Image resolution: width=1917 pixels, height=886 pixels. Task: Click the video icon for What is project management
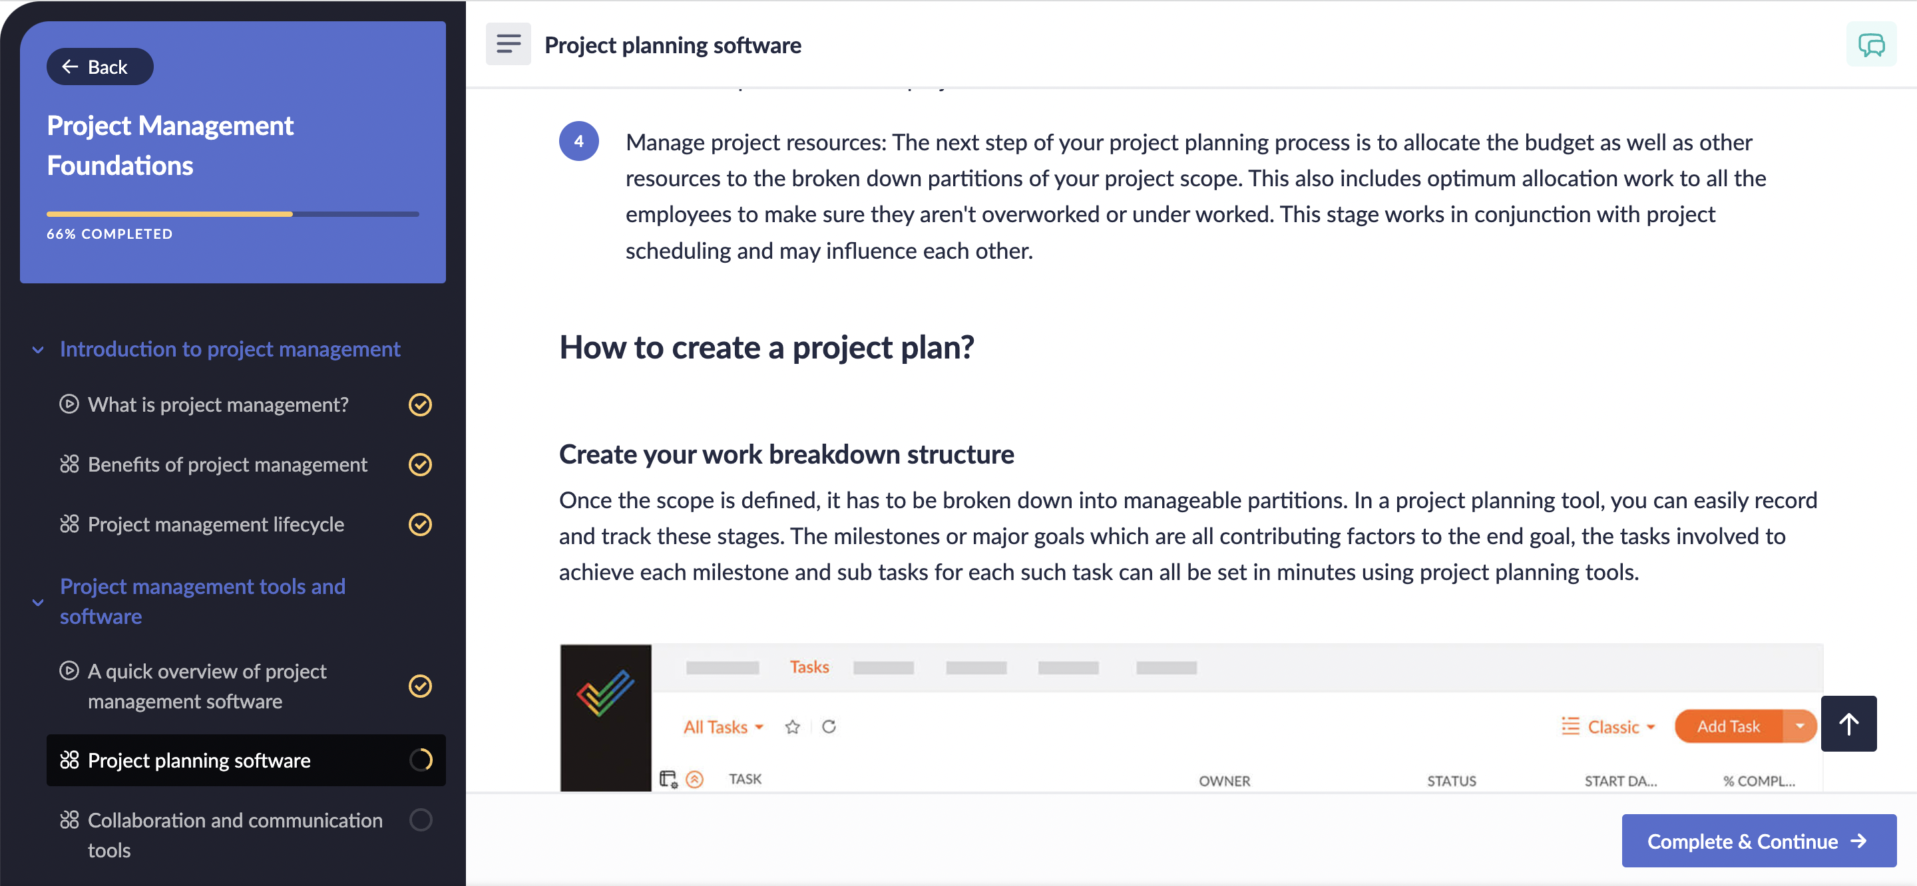[69, 404]
